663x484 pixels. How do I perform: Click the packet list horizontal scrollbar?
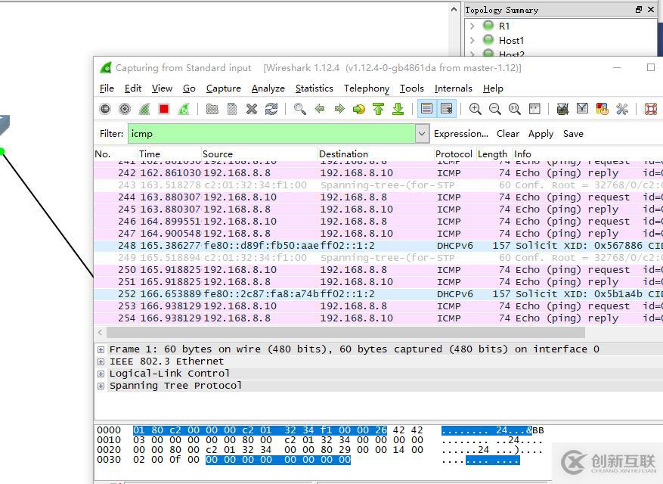pyautogui.click(x=345, y=333)
